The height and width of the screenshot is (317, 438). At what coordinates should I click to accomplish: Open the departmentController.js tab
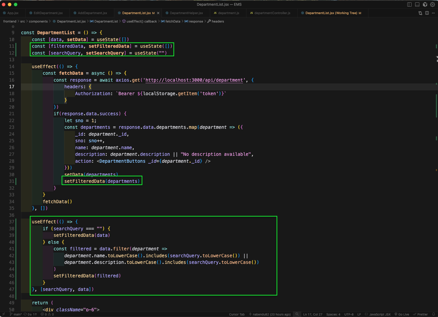(x=272, y=13)
